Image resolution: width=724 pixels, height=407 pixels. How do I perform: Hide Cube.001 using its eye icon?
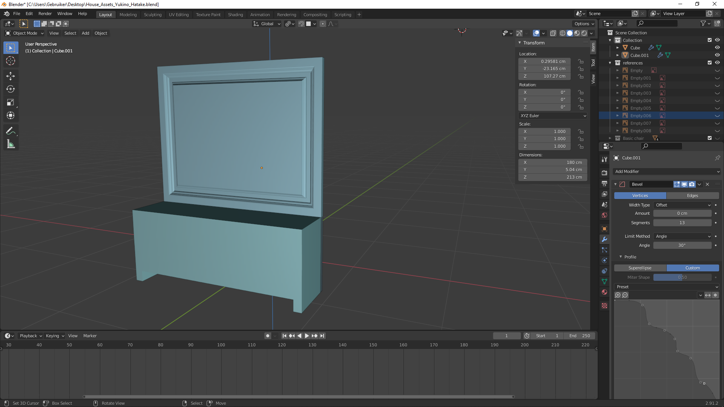click(717, 55)
